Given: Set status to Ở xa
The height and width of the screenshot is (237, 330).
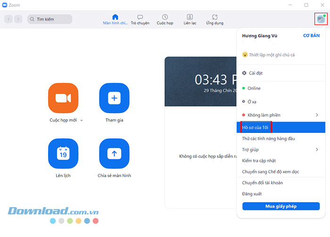Looking at the screenshot, I should click(x=252, y=102).
